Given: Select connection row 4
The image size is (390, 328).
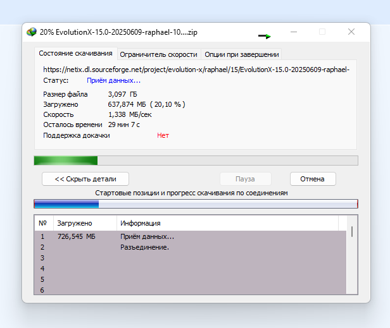Looking at the screenshot, I should [191, 269].
